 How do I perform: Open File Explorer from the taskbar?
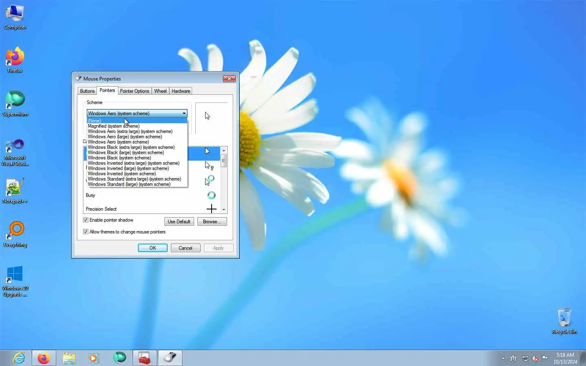click(69, 358)
